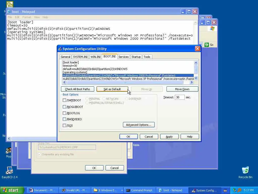The image size is (258, 194).
Task: Click the Apply button
Action: (169, 137)
